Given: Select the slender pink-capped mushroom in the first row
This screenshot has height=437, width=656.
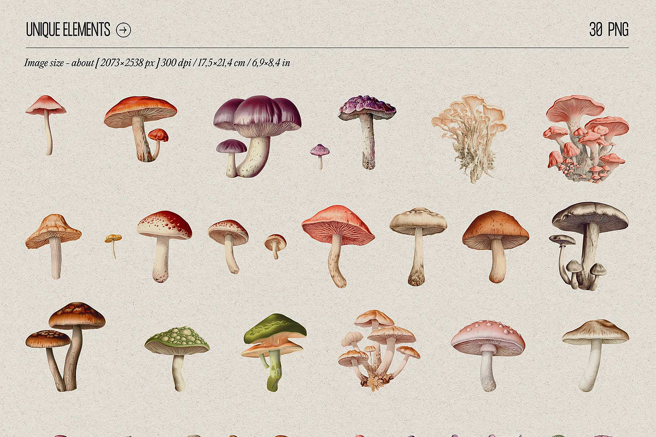Looking at the screenshot, I should tap(46, 125).
